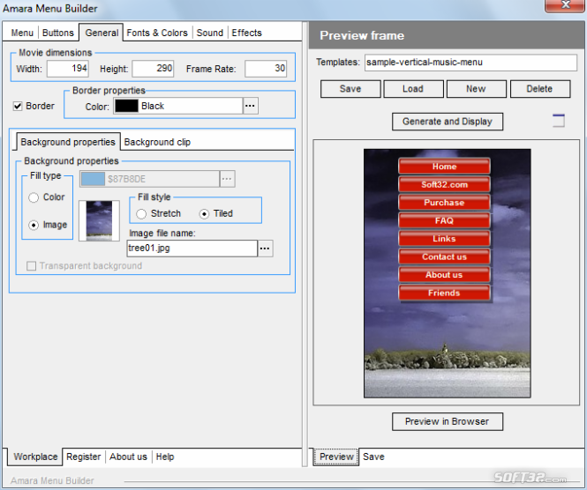The height and width of the screenshot is (490, 587).
Task: Switch to the Buttons tab
Action: (57, 33)
